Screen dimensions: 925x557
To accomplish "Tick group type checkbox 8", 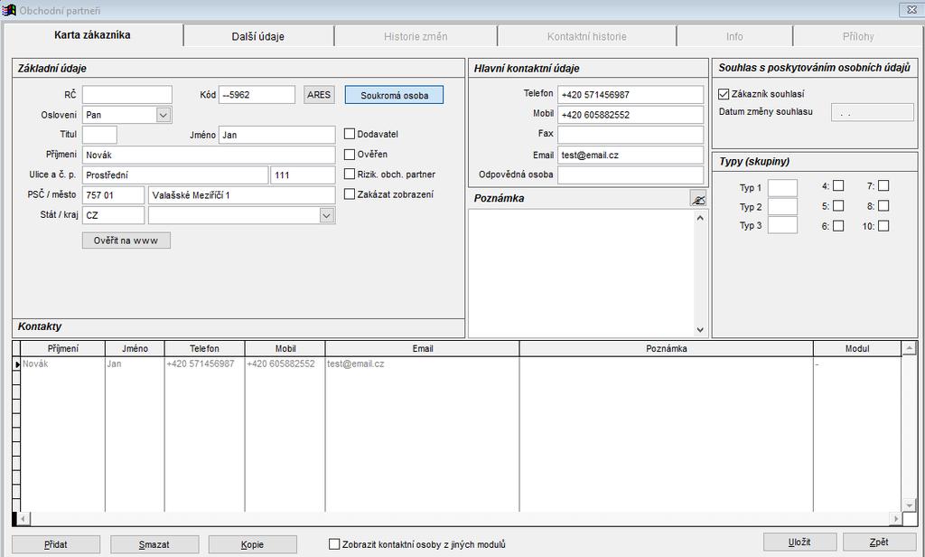I will (883, 206).
